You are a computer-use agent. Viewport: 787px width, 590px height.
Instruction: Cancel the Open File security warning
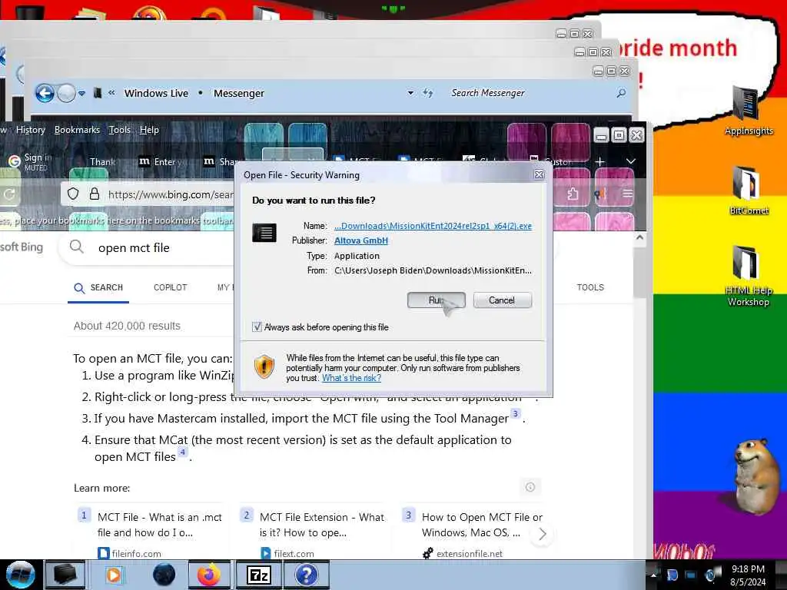pos(502,300)
